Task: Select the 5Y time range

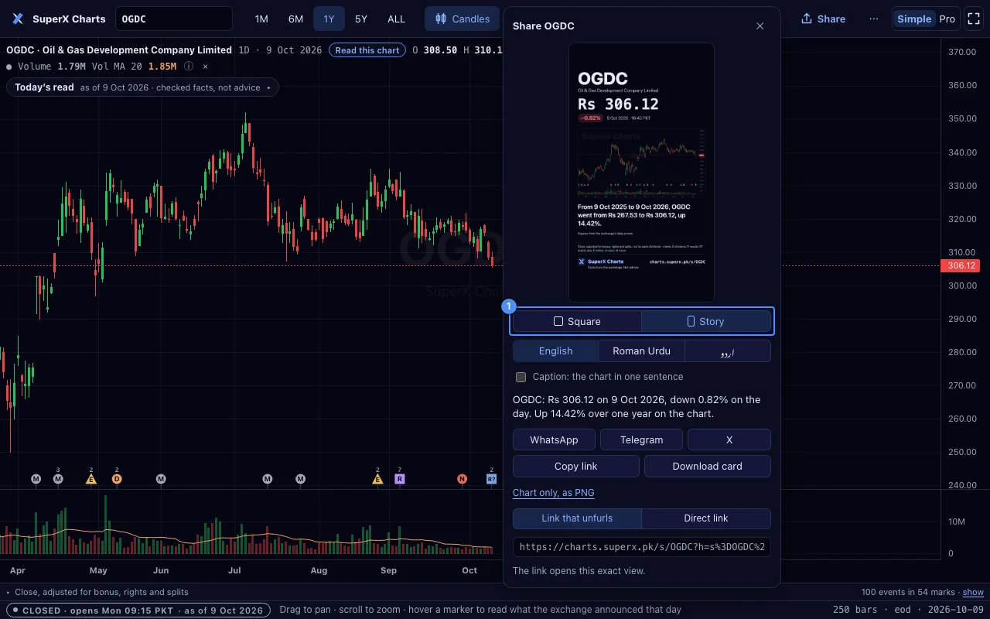Action: [361, 19]
